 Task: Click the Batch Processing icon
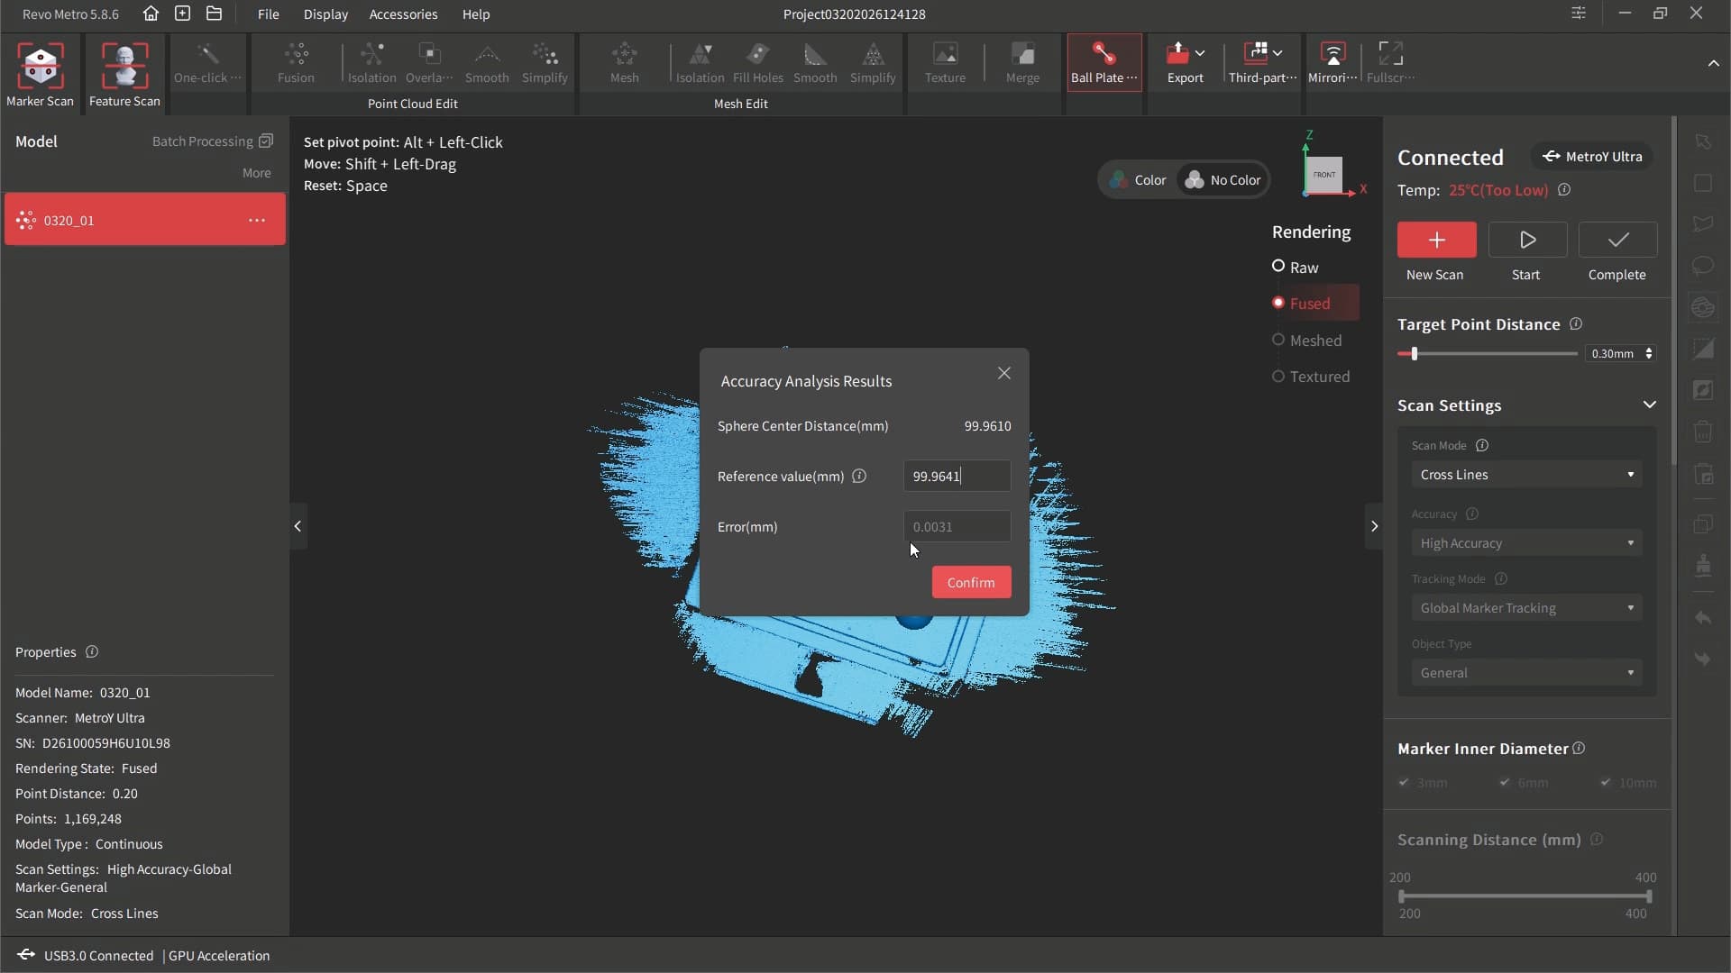266,141
